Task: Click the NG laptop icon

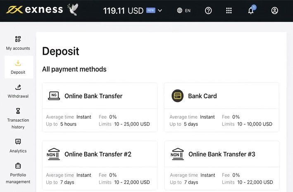Action: tap(54, 96)
